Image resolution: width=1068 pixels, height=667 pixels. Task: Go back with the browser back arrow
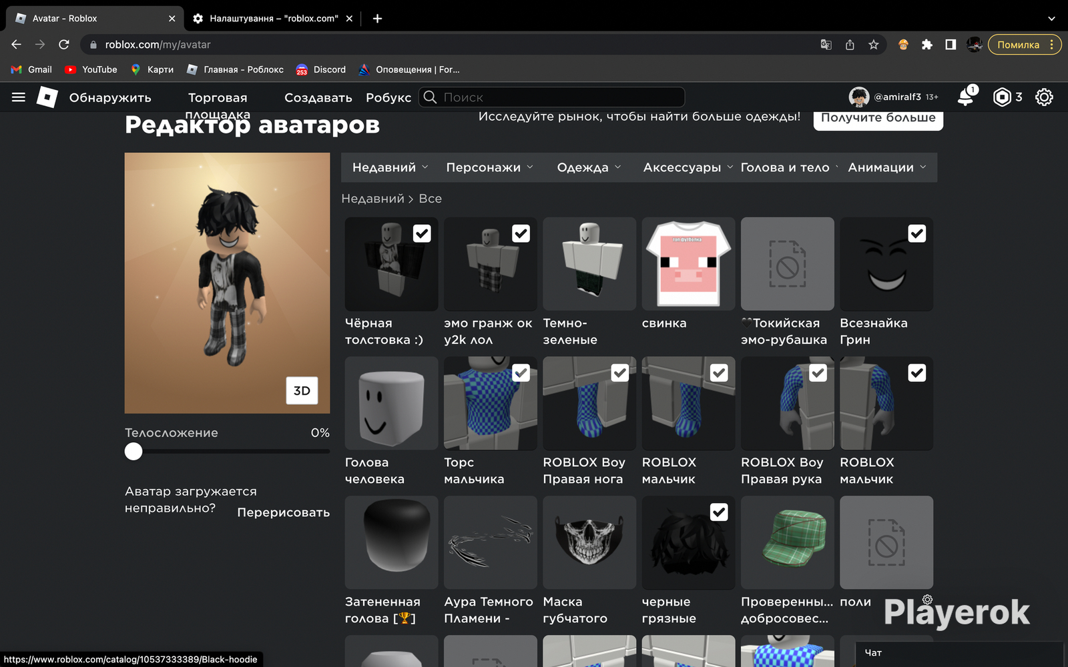(17, 45)
